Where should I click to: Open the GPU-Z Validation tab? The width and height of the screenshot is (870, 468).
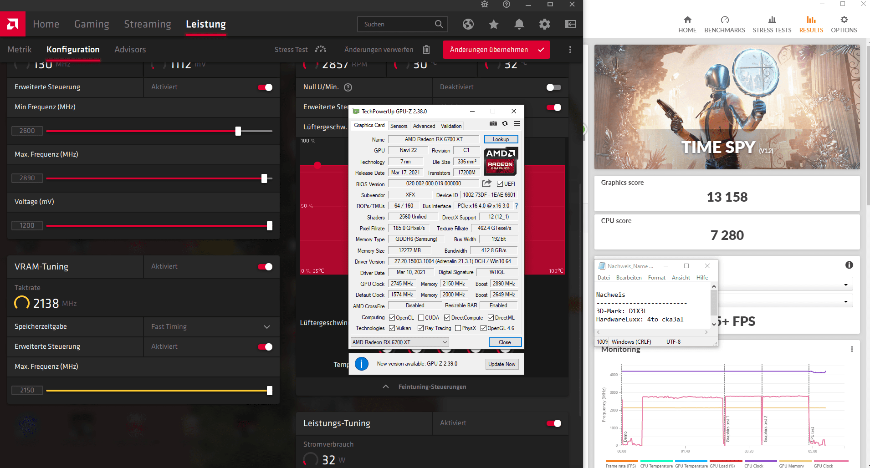(x=451, y=126)
